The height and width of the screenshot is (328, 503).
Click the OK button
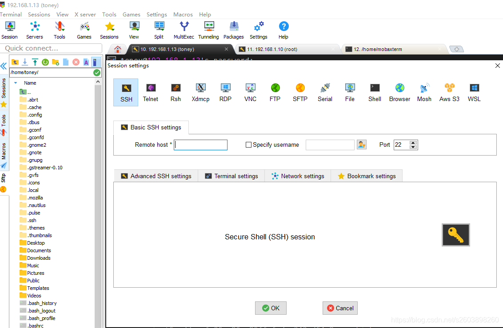[271, 308]
